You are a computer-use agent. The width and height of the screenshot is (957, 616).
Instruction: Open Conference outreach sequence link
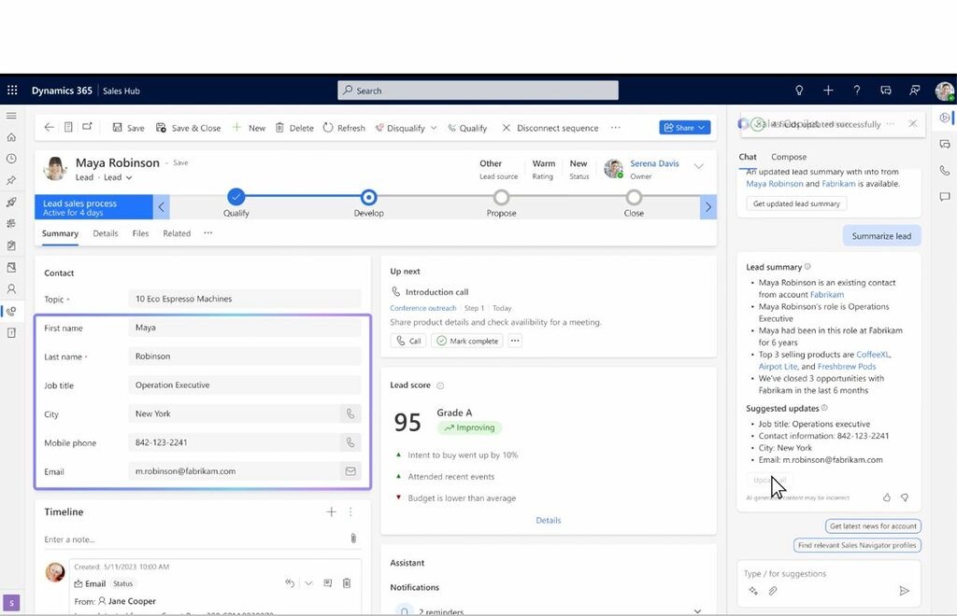(423, 308)
